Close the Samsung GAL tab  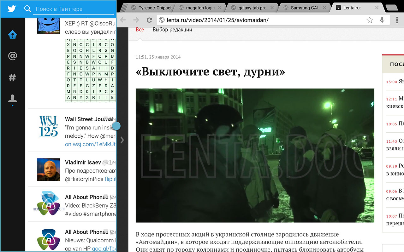pyautogui.click(x=325, y=8)
